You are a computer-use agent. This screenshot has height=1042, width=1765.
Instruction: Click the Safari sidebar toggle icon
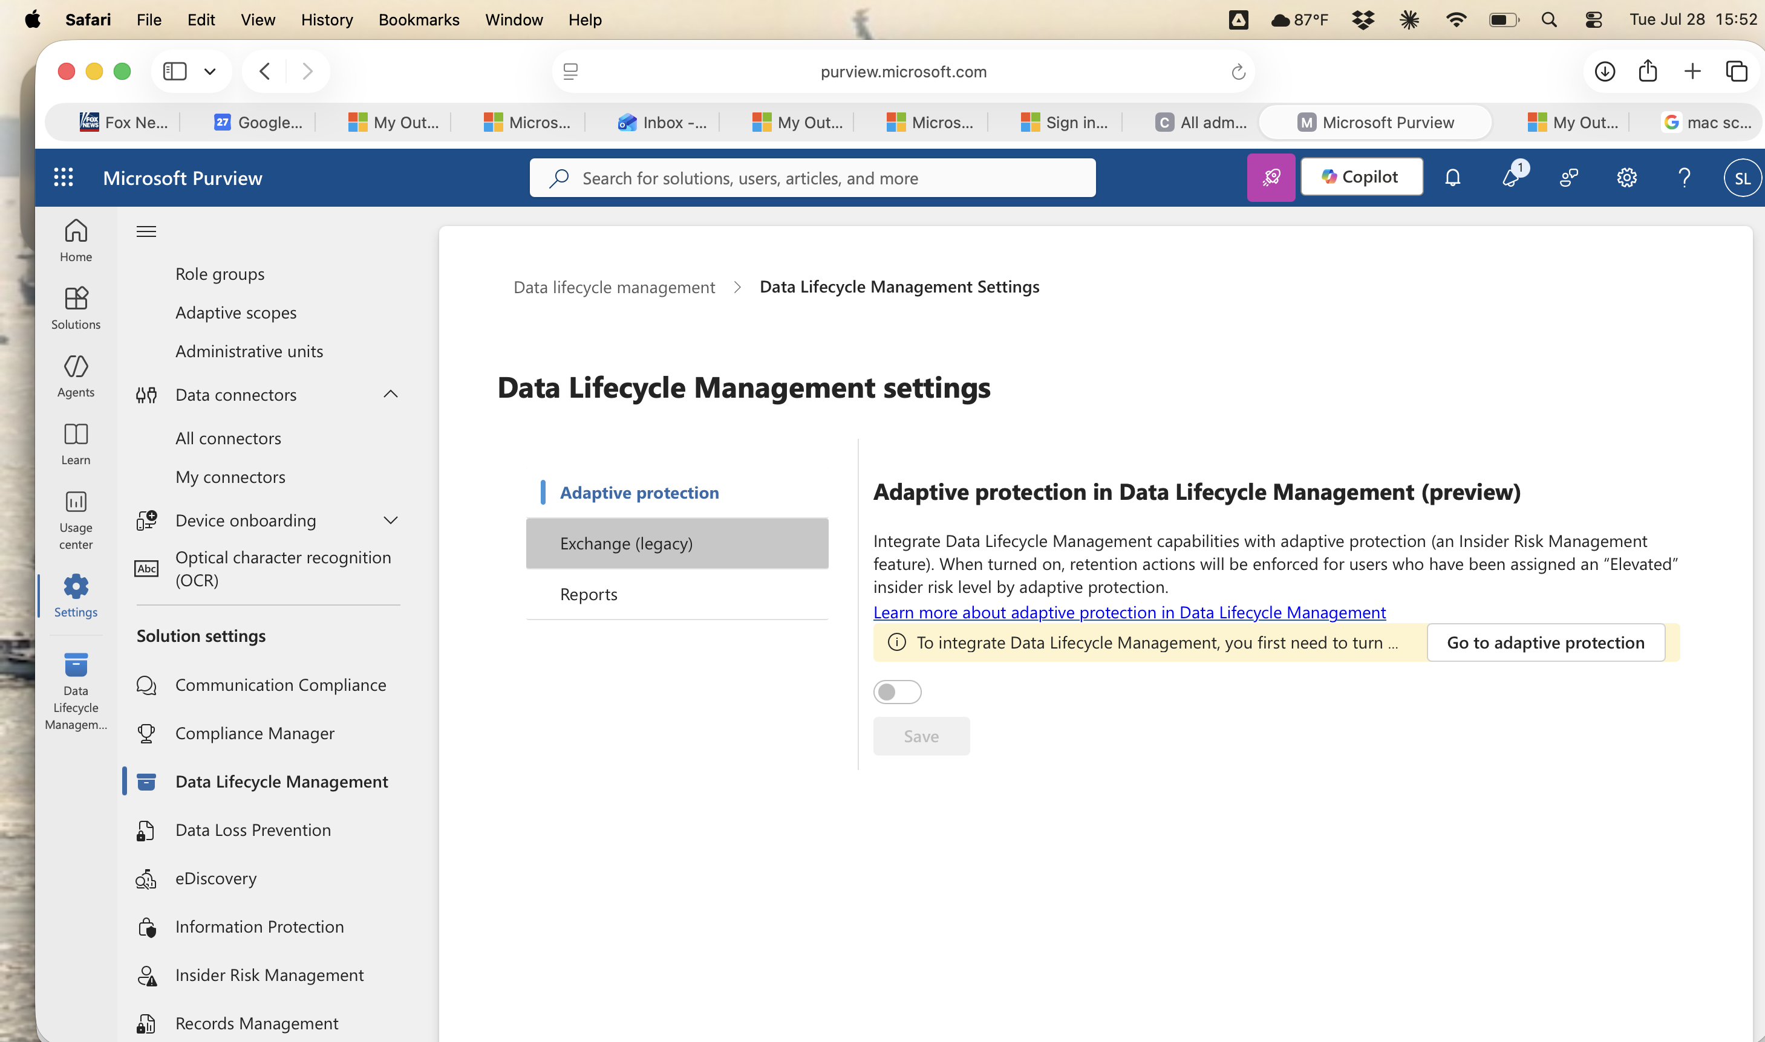pyautogui.click(x=175, y=71)
